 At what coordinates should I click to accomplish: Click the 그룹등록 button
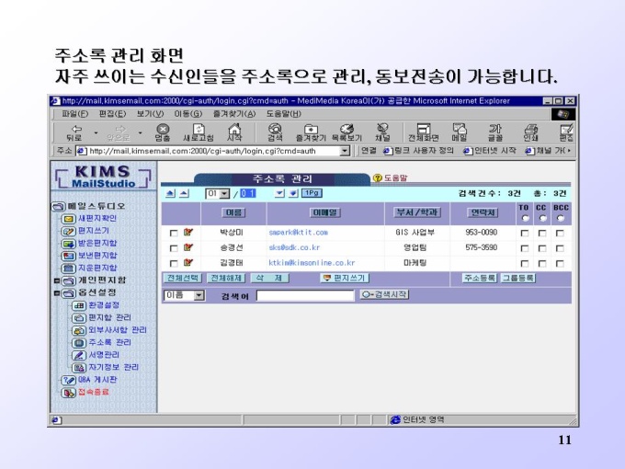(517, 278)
